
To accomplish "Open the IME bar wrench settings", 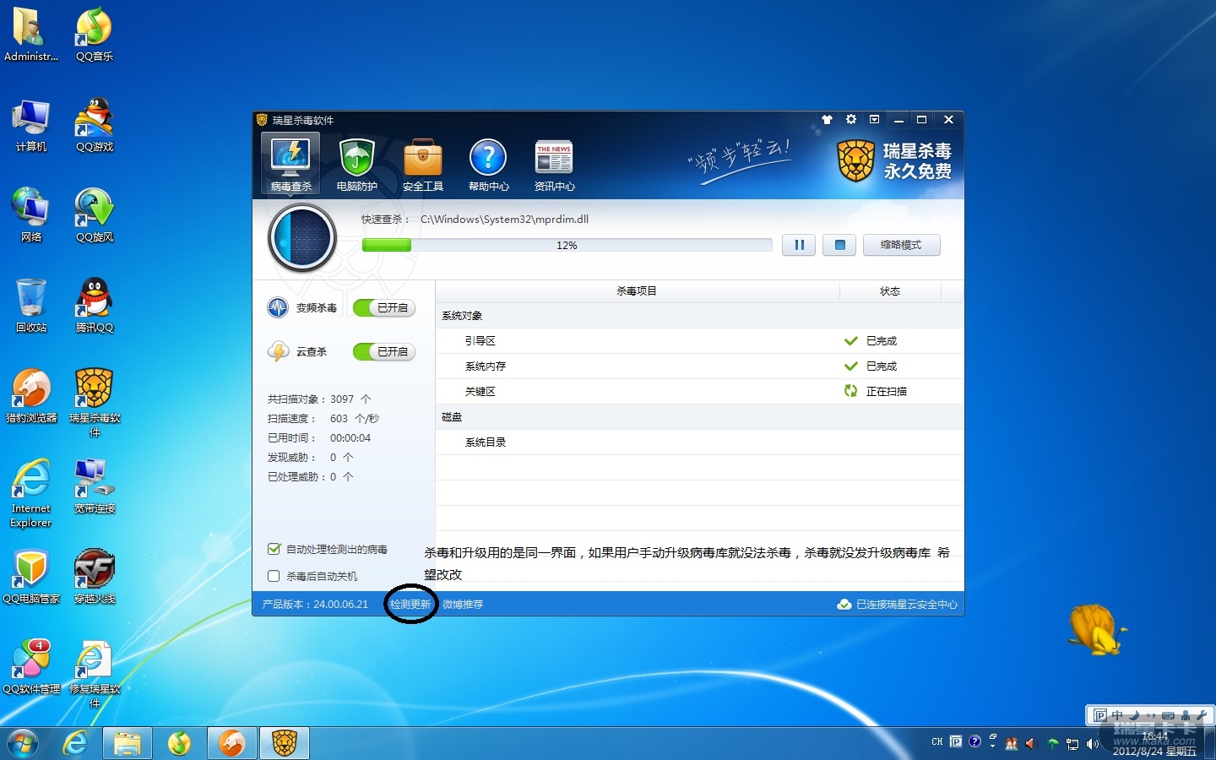I will coord(1202,715).
